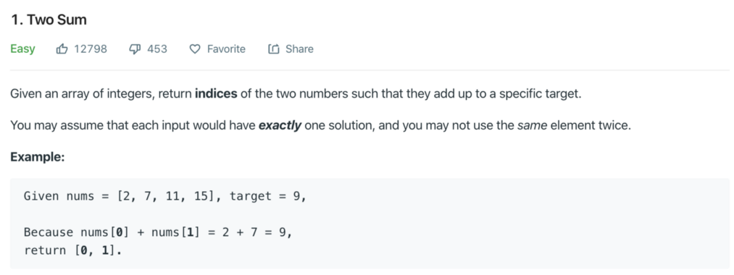Click the thumbs-up like icon
The width and height of the screenshot is (734, 275).
pos(62,48)
